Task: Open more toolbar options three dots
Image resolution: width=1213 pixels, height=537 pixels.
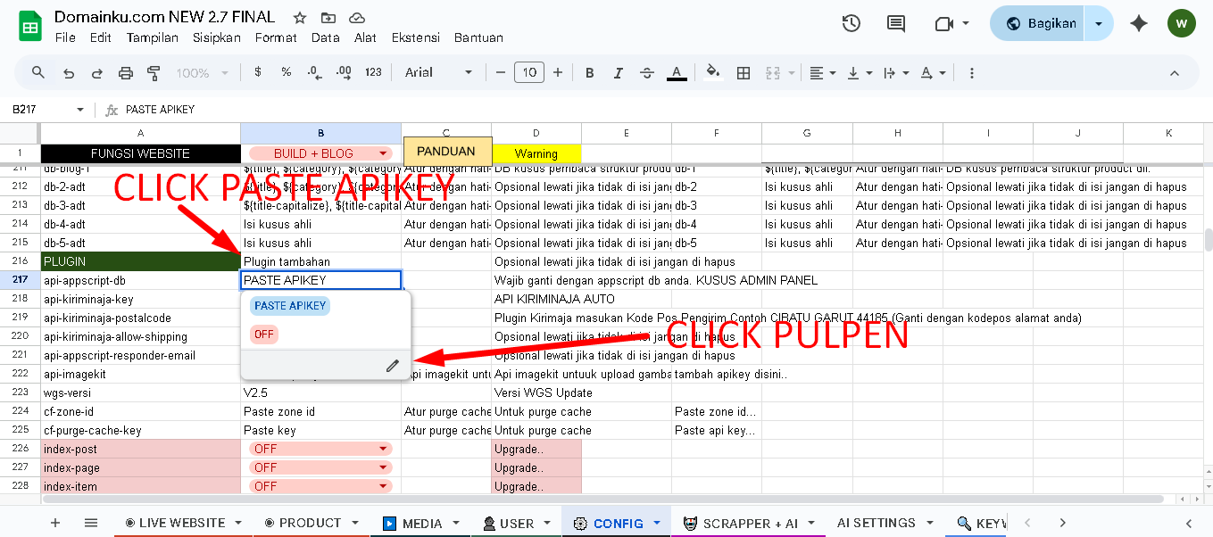Action: (972, 72)
